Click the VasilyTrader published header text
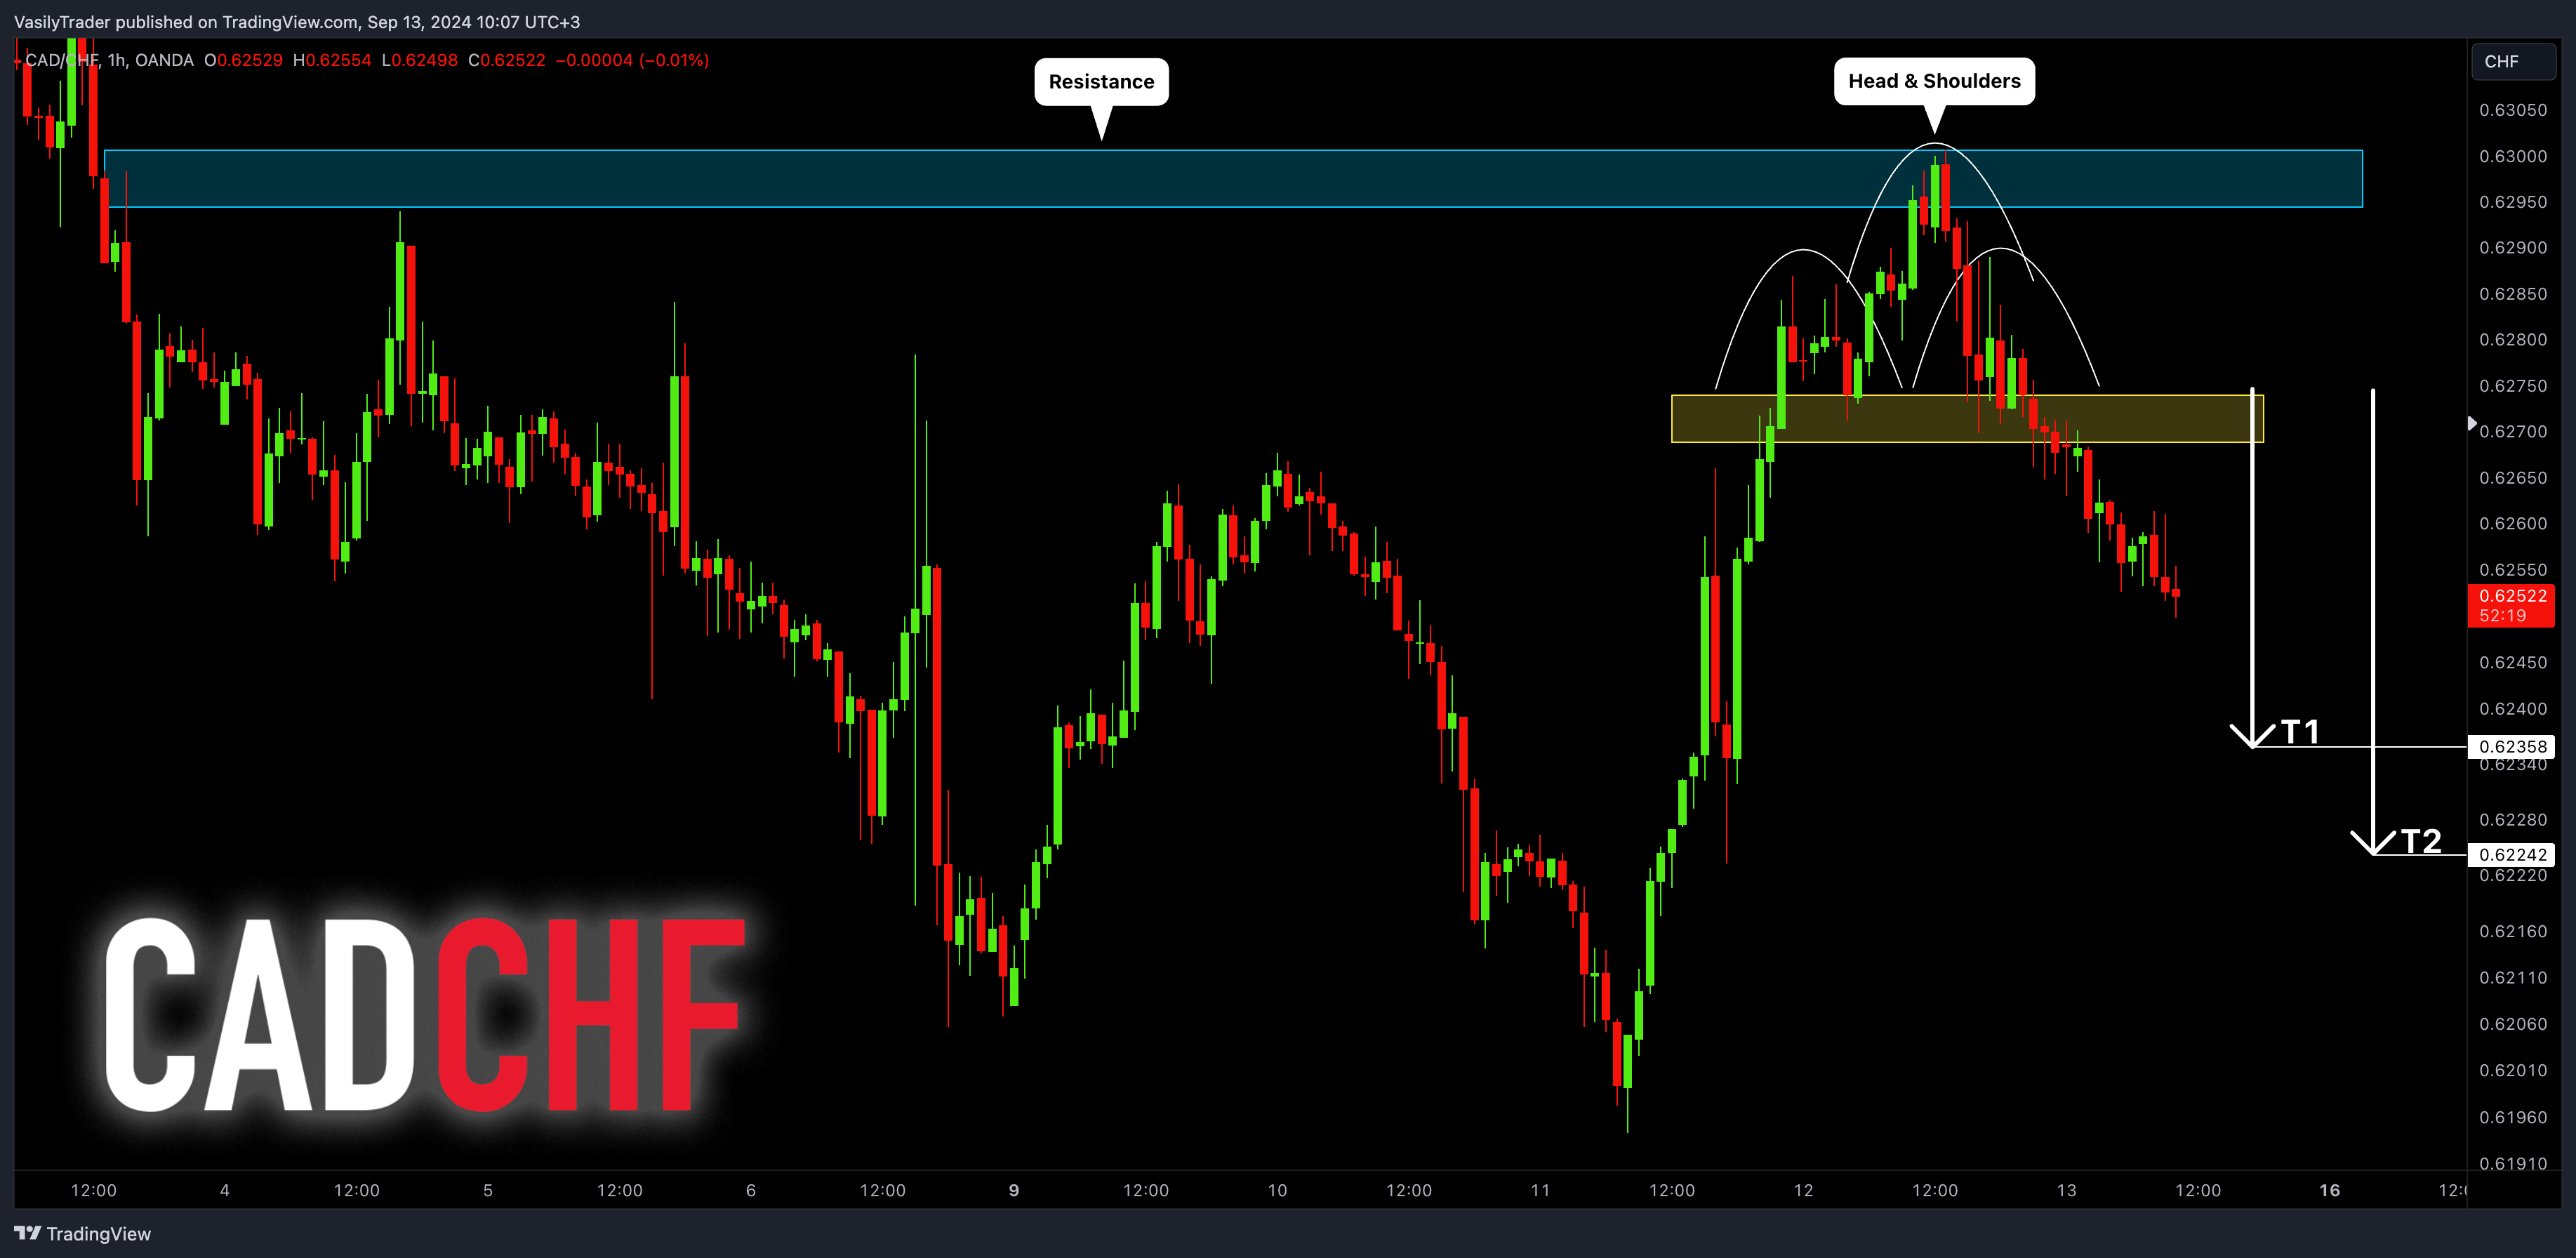 tap(297, 22)
